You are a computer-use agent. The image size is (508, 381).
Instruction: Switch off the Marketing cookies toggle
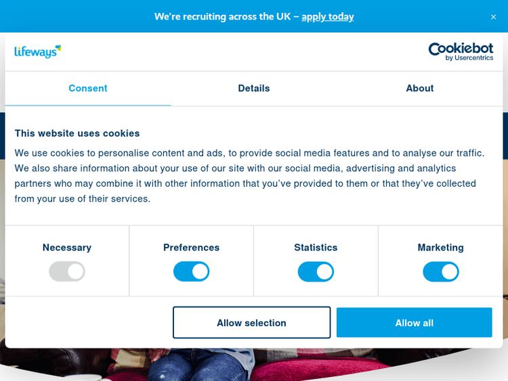(441, 272)
